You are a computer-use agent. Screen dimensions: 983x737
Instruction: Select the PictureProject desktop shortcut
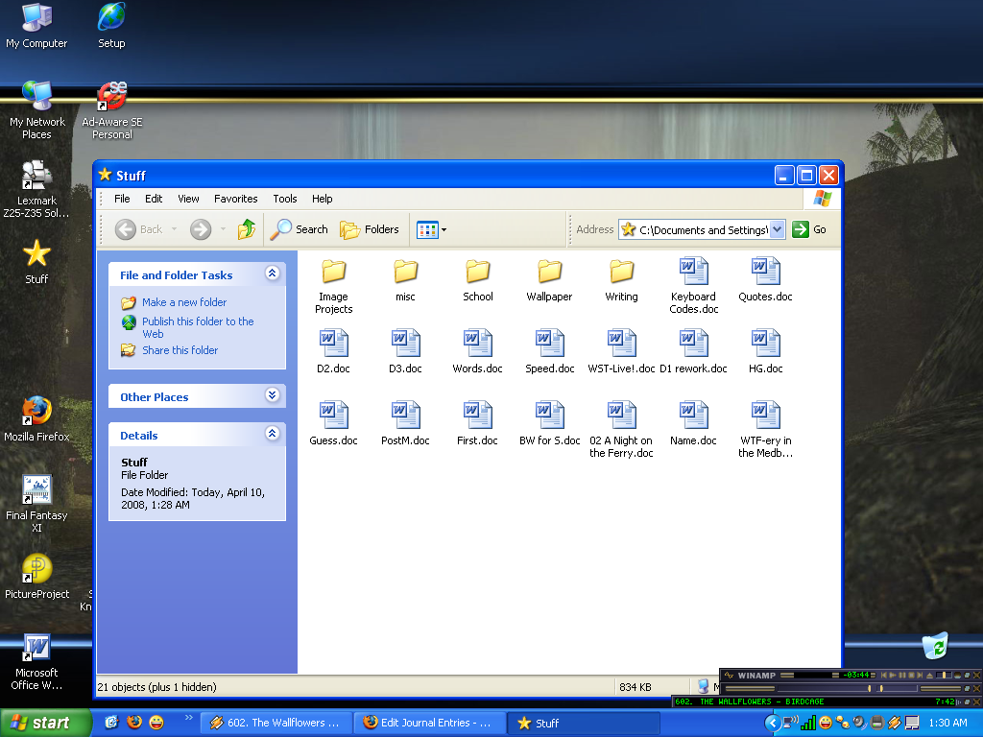point(36,577)
